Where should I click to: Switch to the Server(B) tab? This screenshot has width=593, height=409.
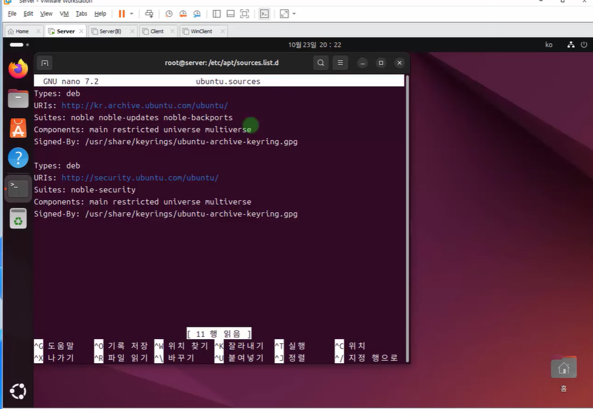pyautogui.click(x=110, y=32)
